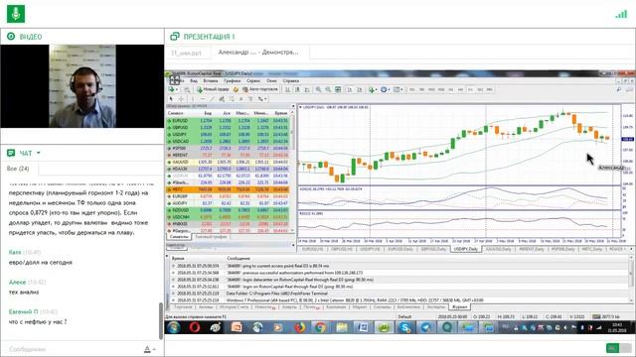Open the Графики menu
The image size is (636, 357).
pyautogui.click(x=232, y=81)
